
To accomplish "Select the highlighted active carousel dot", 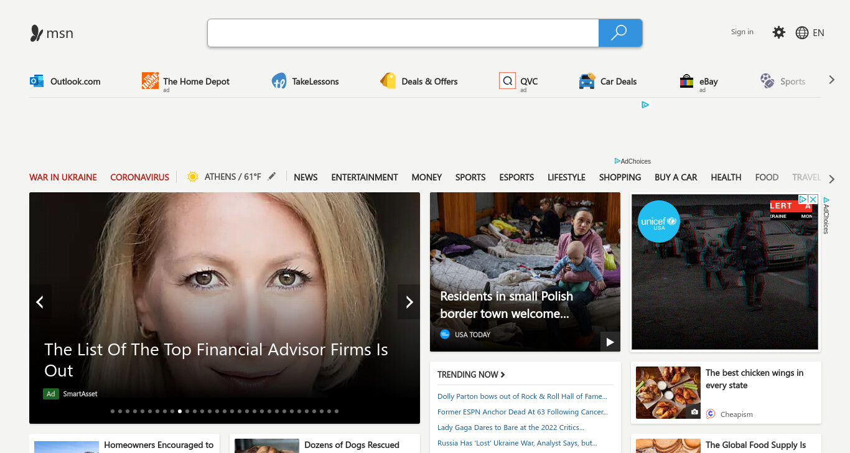I will pyautogui.click(x=180, y=411).
